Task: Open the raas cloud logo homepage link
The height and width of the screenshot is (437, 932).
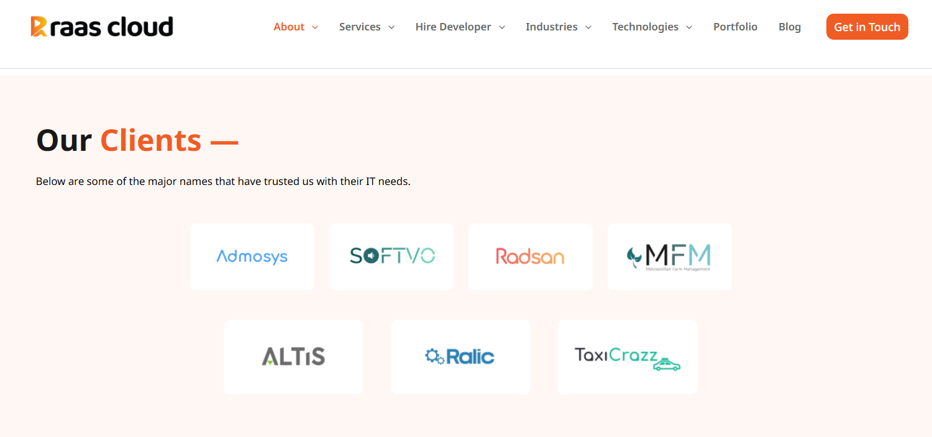Action: [102, 27]
